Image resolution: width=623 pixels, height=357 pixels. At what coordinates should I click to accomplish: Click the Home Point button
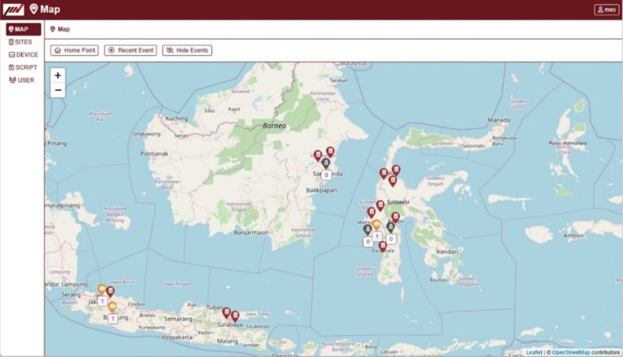[x=75, y=50]
